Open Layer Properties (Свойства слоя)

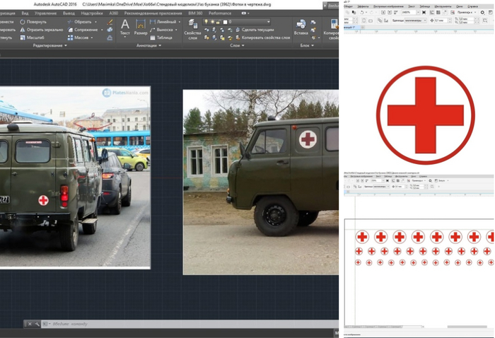pos(192,29)
